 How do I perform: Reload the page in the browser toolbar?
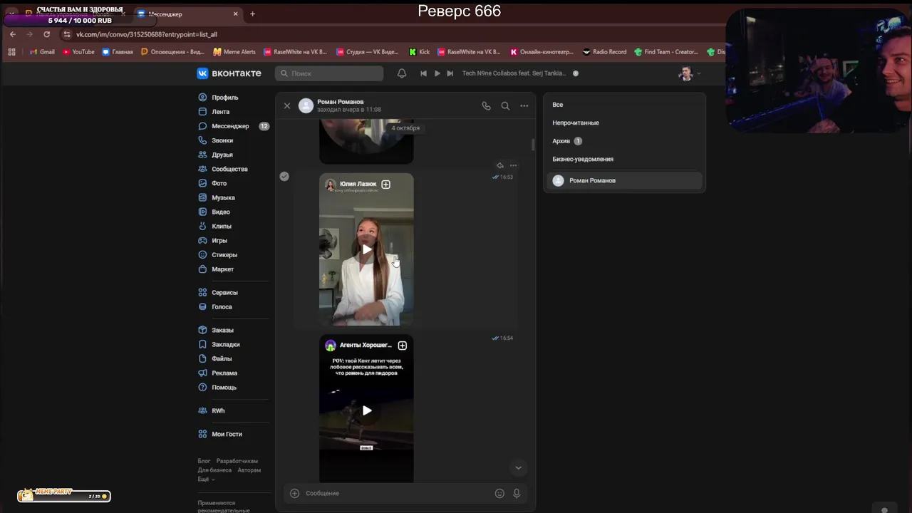[47, 34]
